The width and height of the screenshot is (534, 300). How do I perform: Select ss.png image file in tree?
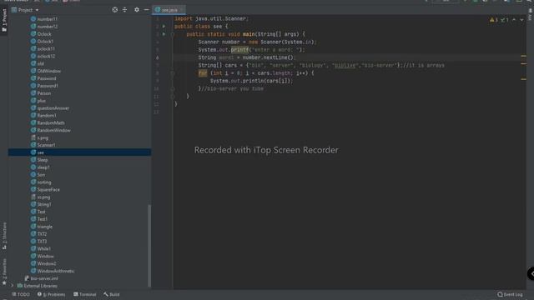[41, 197]
